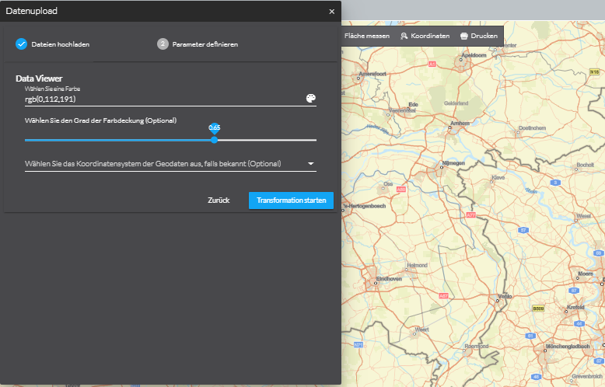Click the Drucken printer icon
The width and height of the screenshot is (605, 387).
click(x=463, y=36)
